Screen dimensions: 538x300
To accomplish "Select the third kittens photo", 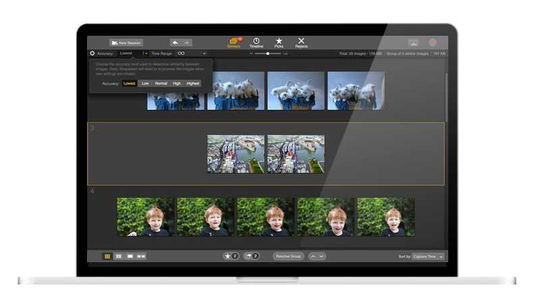I will [296, 91].
